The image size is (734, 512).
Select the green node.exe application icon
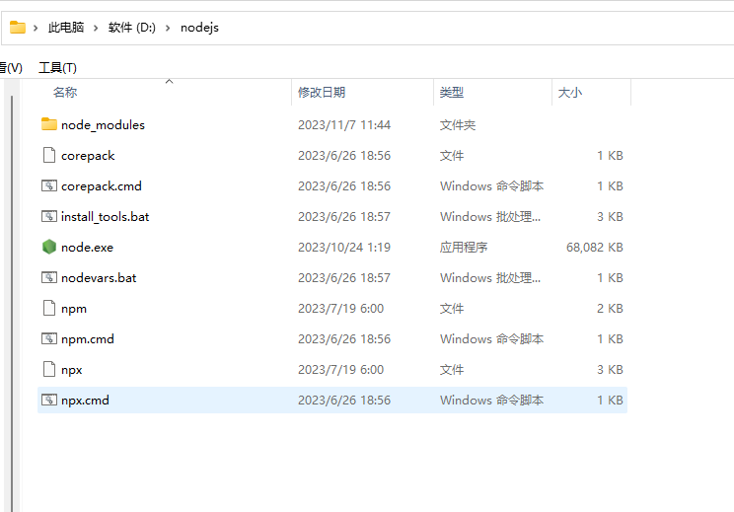click(49, 247)
